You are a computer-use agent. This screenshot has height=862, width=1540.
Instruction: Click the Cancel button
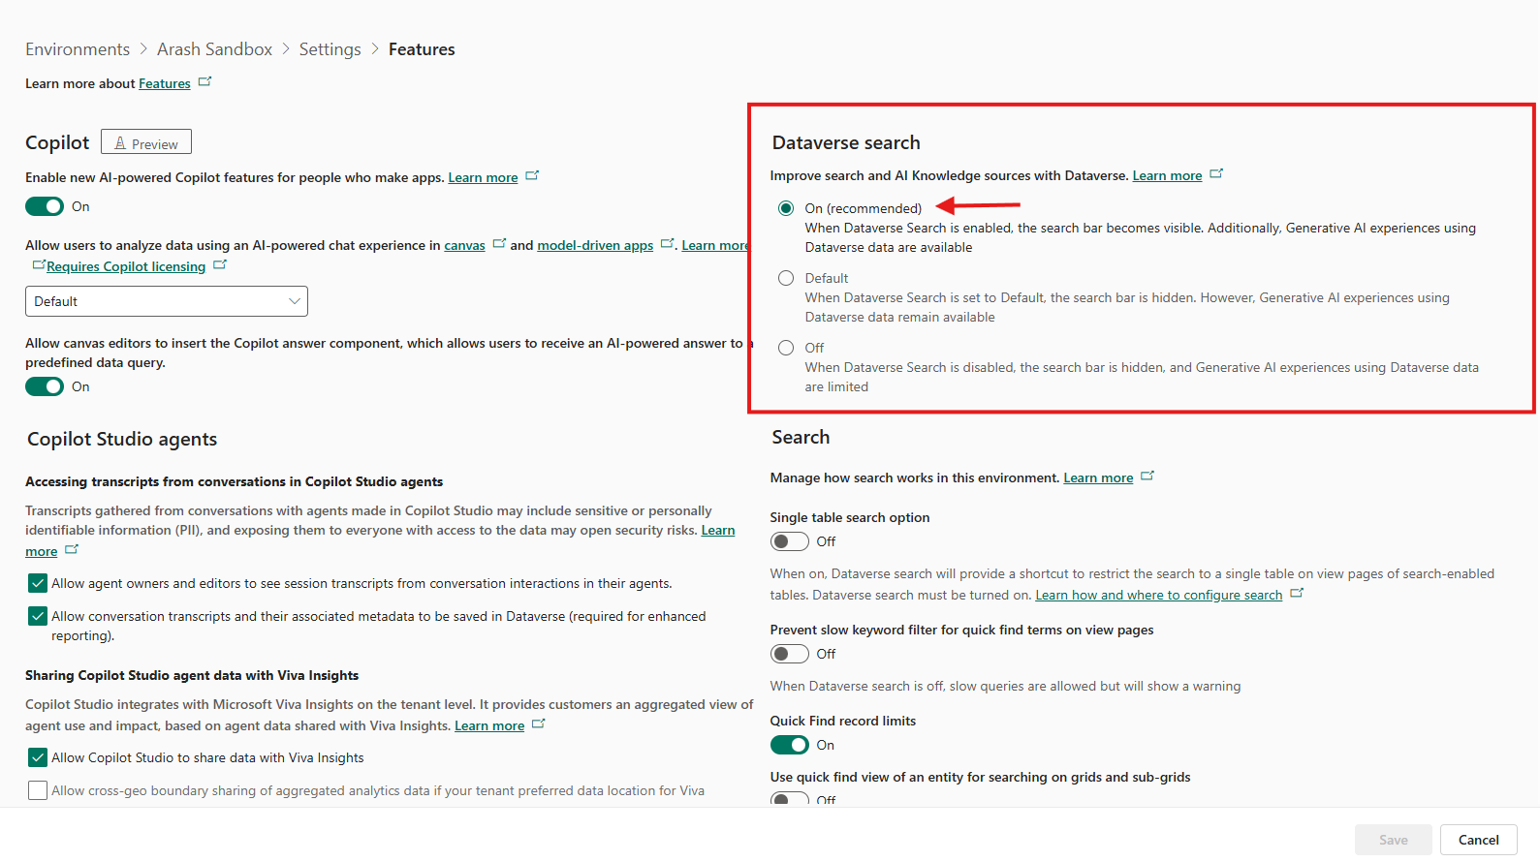click(x=1478, y=840)
